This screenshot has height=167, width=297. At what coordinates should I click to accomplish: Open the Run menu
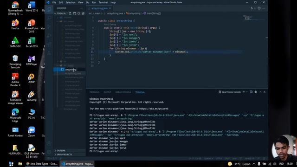click(x=94, y=2)
